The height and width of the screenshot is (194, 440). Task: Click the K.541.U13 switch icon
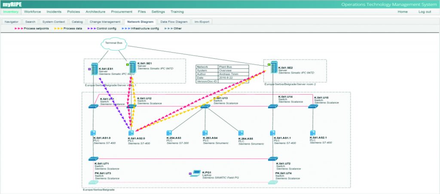coord(205,106)
